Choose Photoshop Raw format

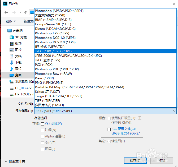tap(105, 74)
